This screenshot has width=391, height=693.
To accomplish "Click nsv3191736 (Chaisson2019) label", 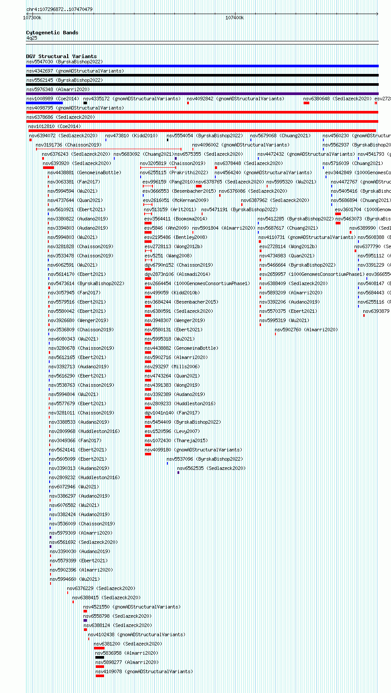I will 69,145.
